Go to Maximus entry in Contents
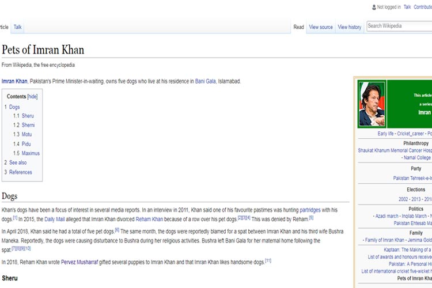The image size is (432, 288). (31, 153)
